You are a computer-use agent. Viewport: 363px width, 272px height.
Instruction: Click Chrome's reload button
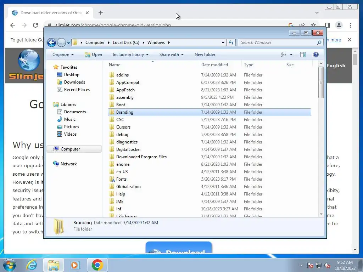pos(35,25)
